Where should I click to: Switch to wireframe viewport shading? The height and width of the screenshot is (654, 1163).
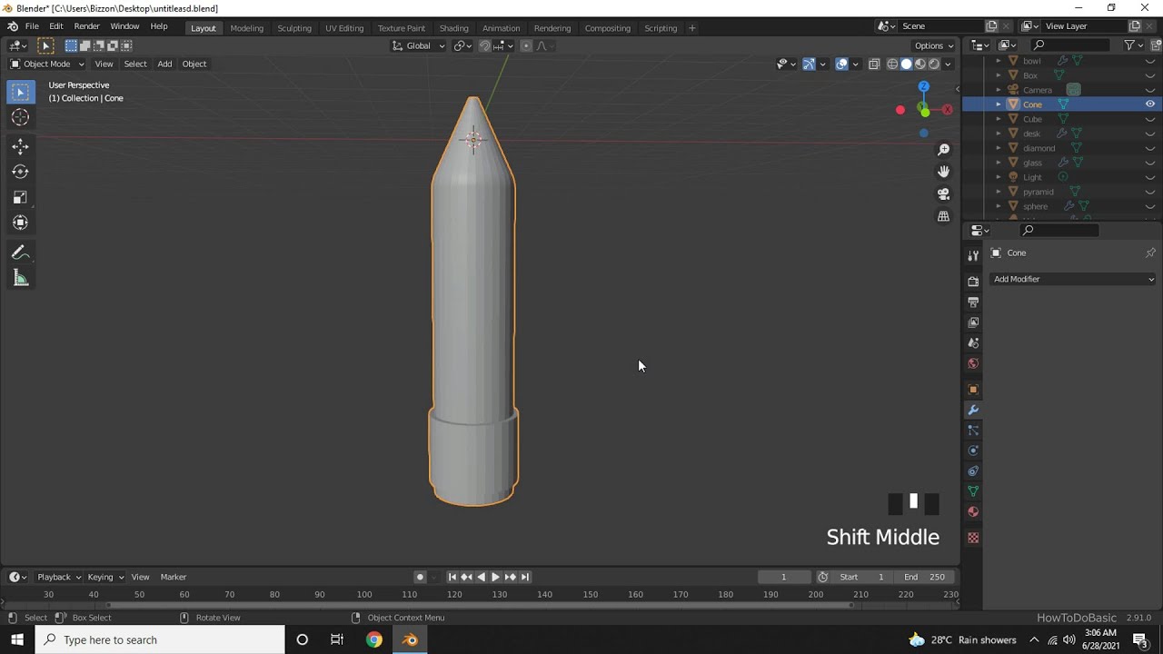coord(892,64)
